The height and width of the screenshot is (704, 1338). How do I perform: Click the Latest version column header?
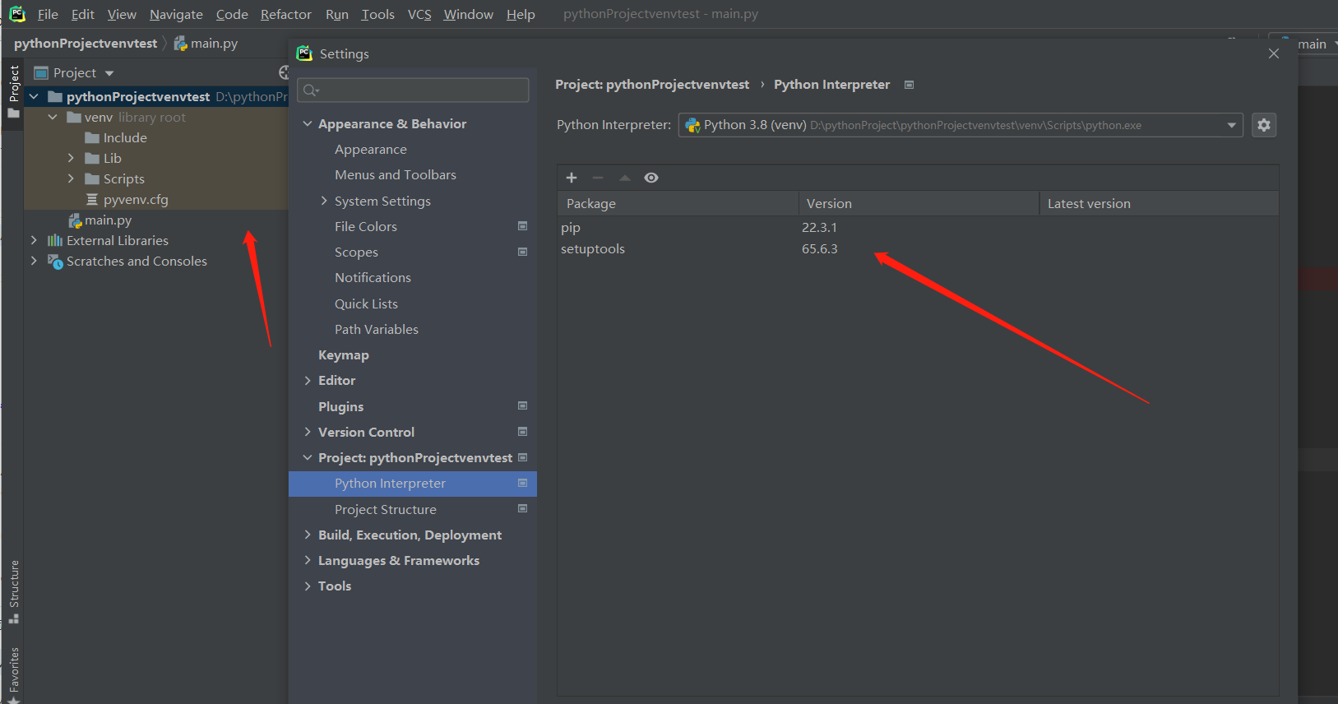(x=1159, y=204)
